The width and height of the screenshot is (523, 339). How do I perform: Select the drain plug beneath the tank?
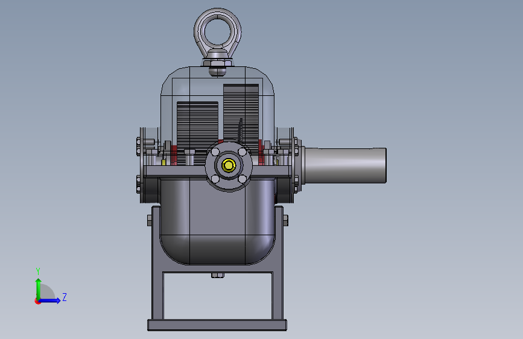tap(218, 275)
